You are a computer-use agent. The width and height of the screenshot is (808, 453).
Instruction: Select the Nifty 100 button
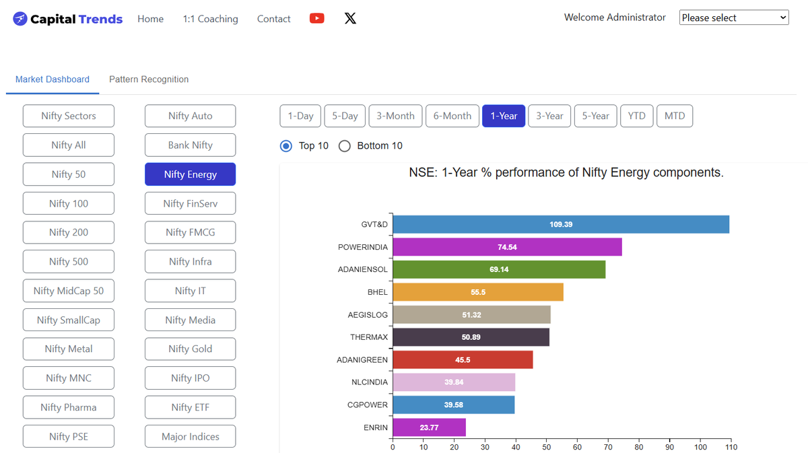[69, 203]
